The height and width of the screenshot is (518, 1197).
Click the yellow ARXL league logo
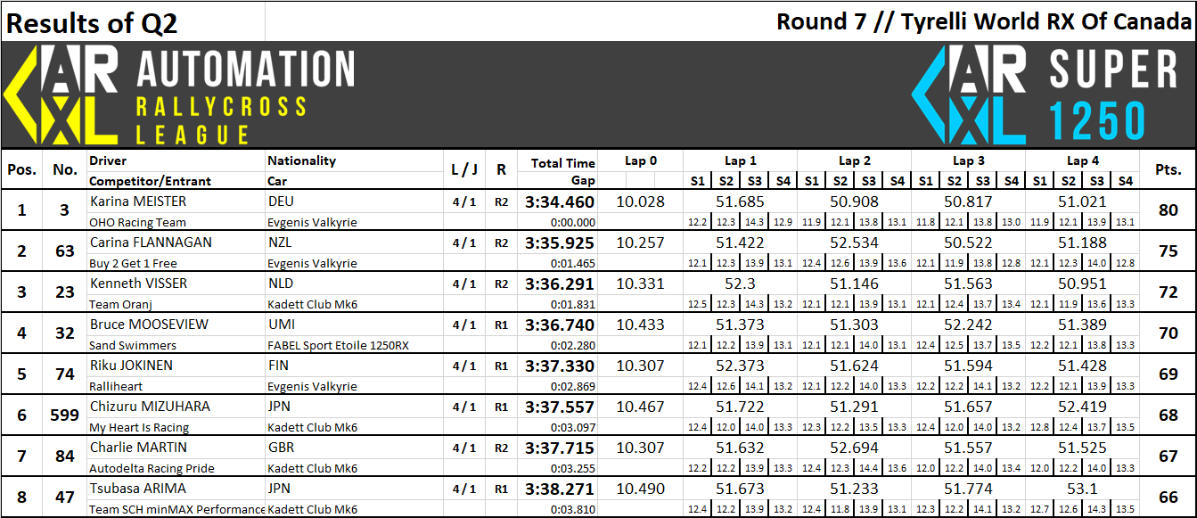61,95
